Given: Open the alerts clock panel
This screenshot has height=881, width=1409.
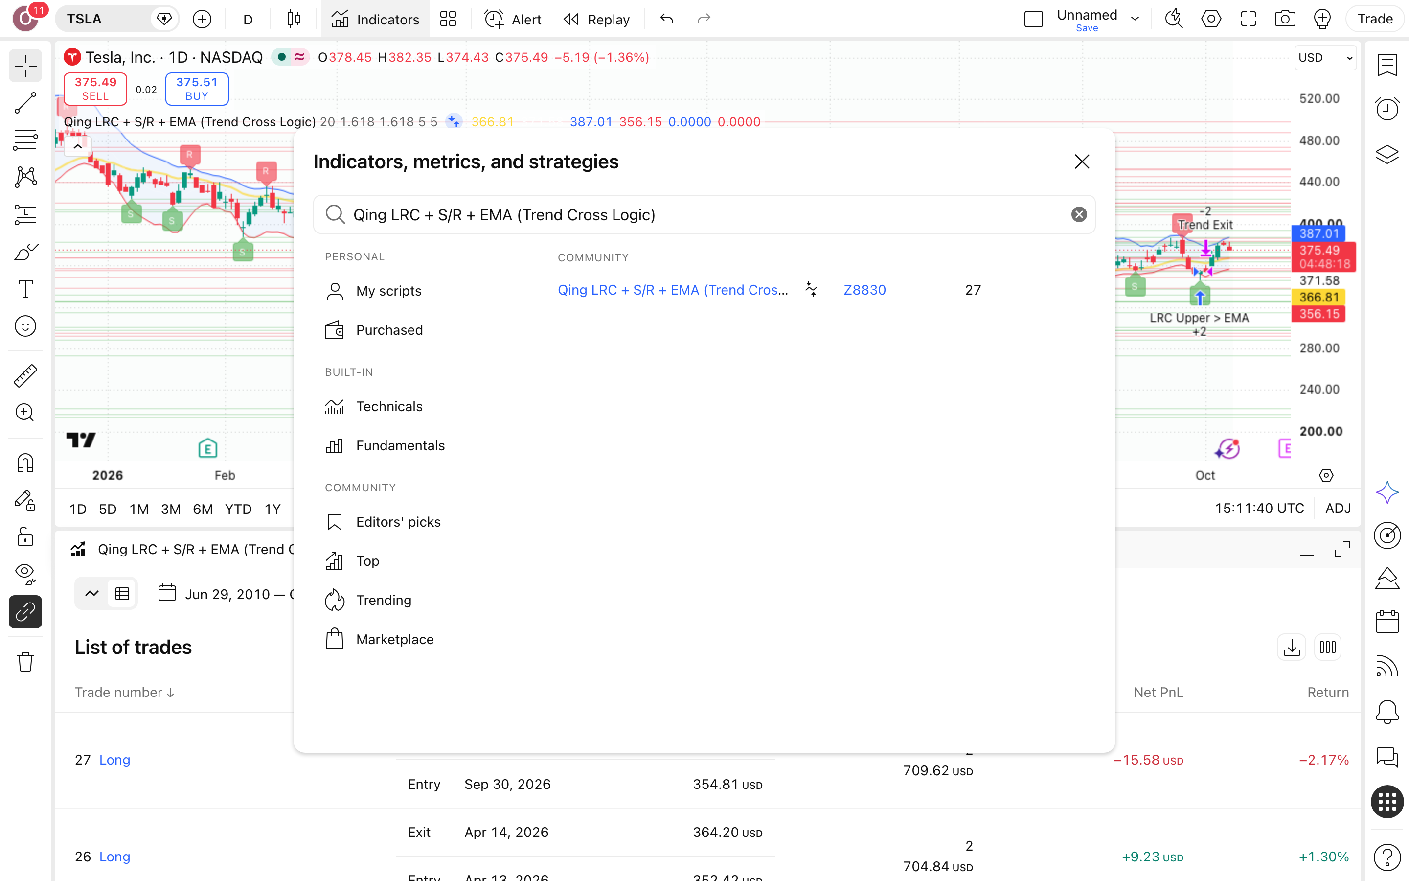Looking at the screenshot, I should click(x=1387, y=109).
